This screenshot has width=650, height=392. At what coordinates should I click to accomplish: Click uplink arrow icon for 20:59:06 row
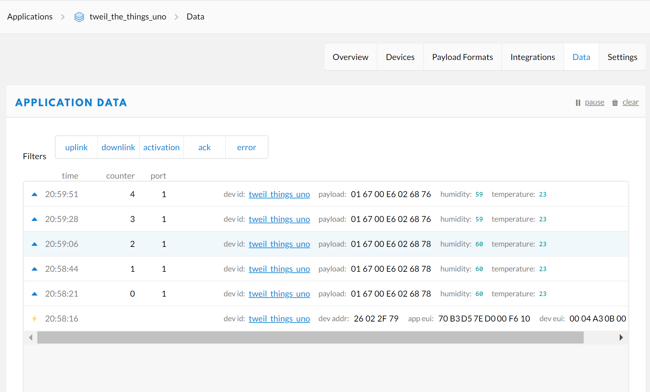click(x=35, y=244)
